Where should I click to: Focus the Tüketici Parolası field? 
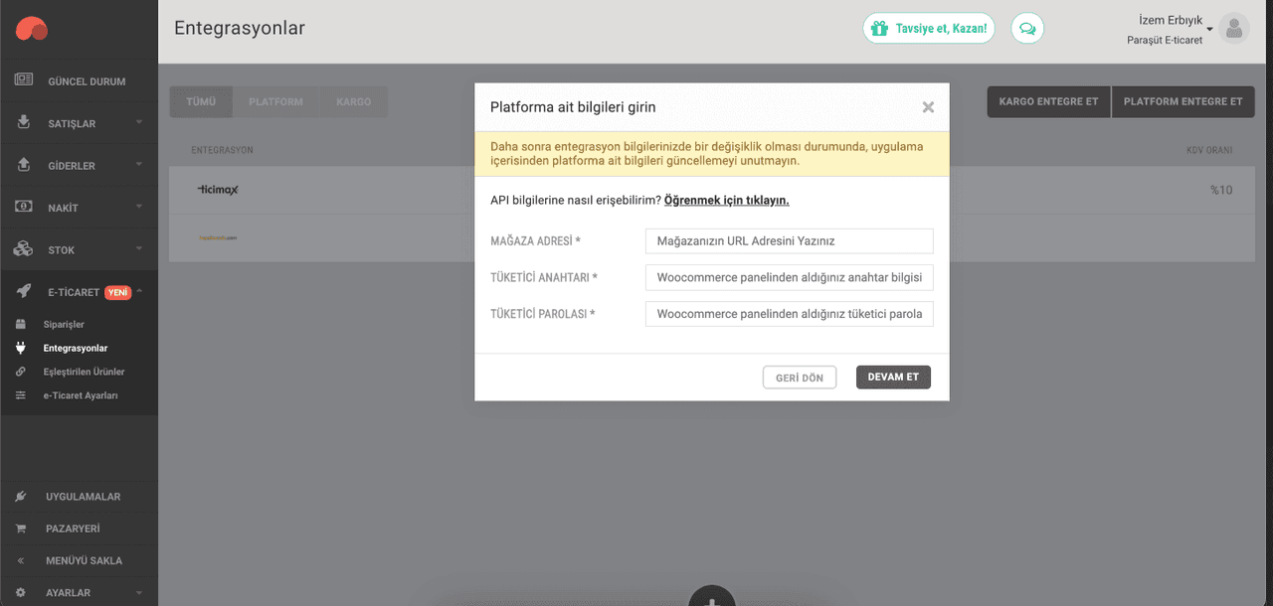click(x=789, y=314)
